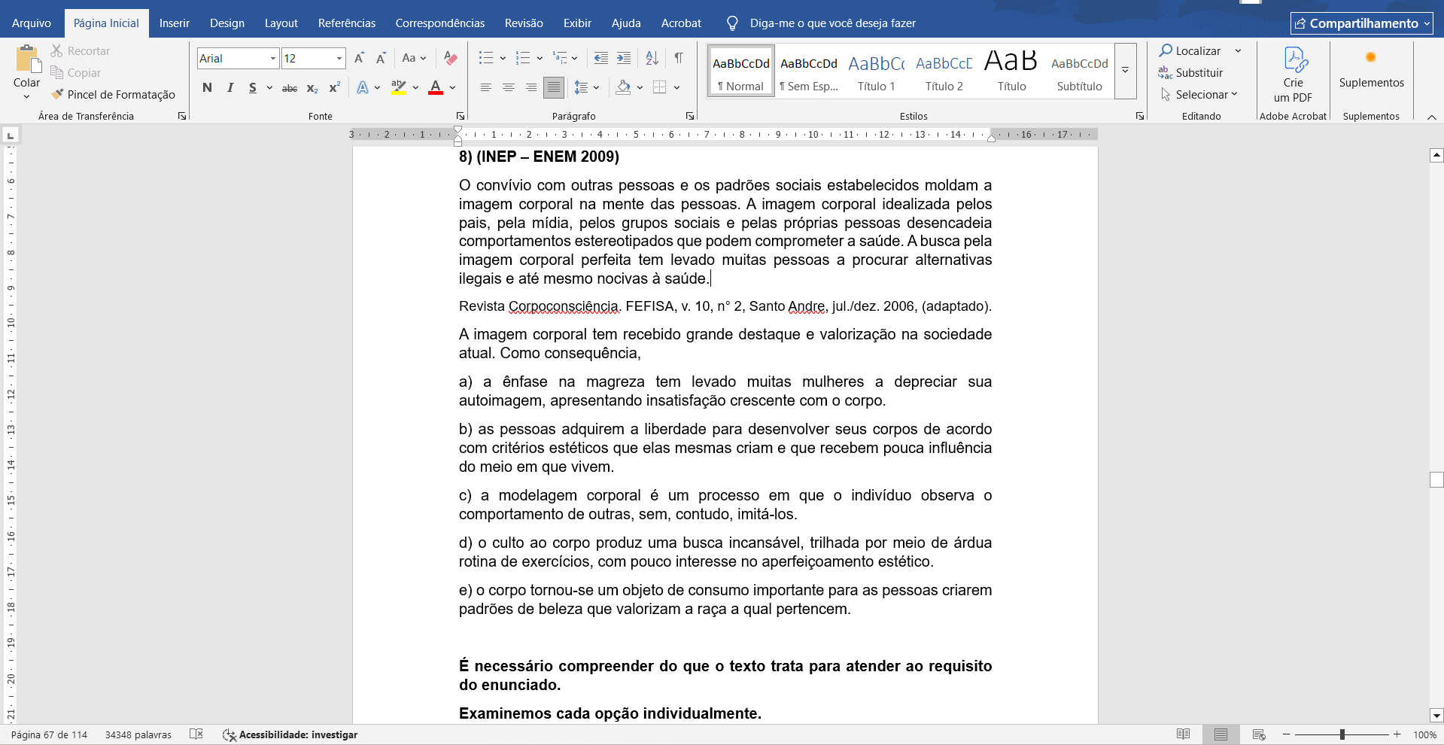Click zoom slider handle

(1342, 734)
